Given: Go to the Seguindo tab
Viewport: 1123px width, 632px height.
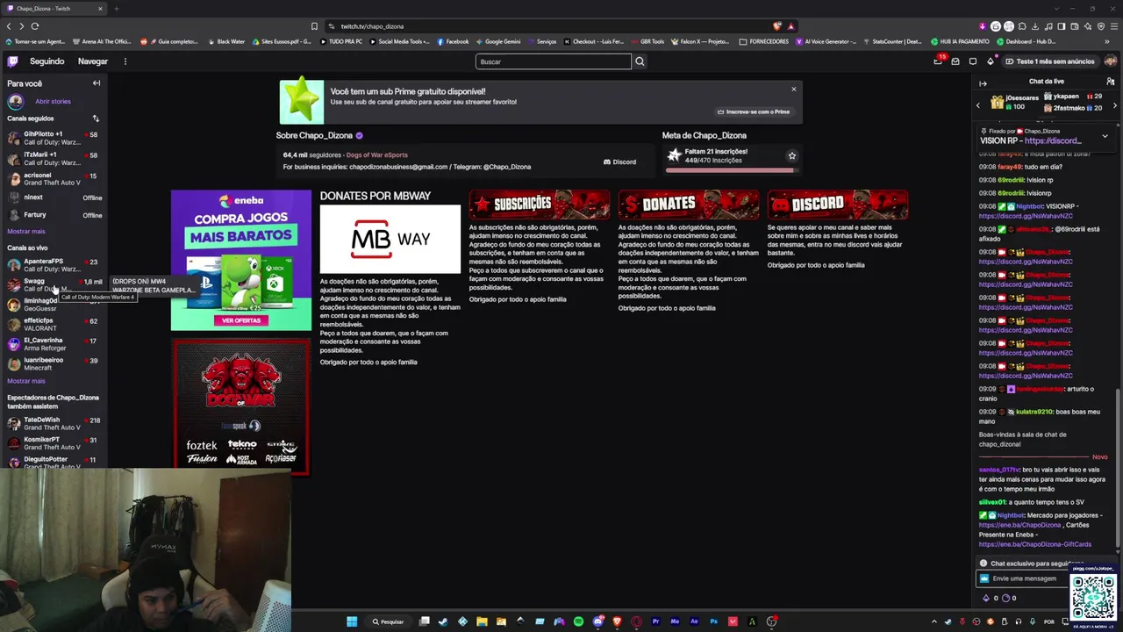Looking at the screenshot, I should click(47, 61).
